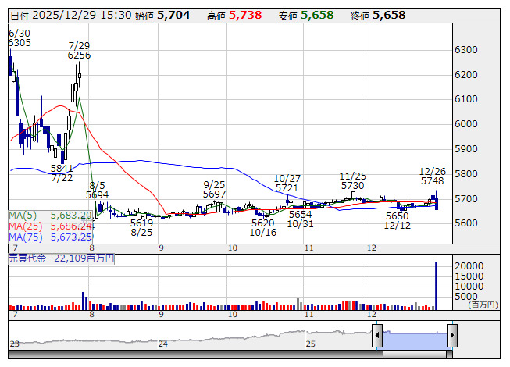
Task: Click the 7/29 peak label 6256
Action: pyautogui.click(x=79, y=55)
